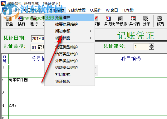The height and width of the screenshot is (119, 167).
Task: Open the O.操作 menu
Action: (96, 10)
